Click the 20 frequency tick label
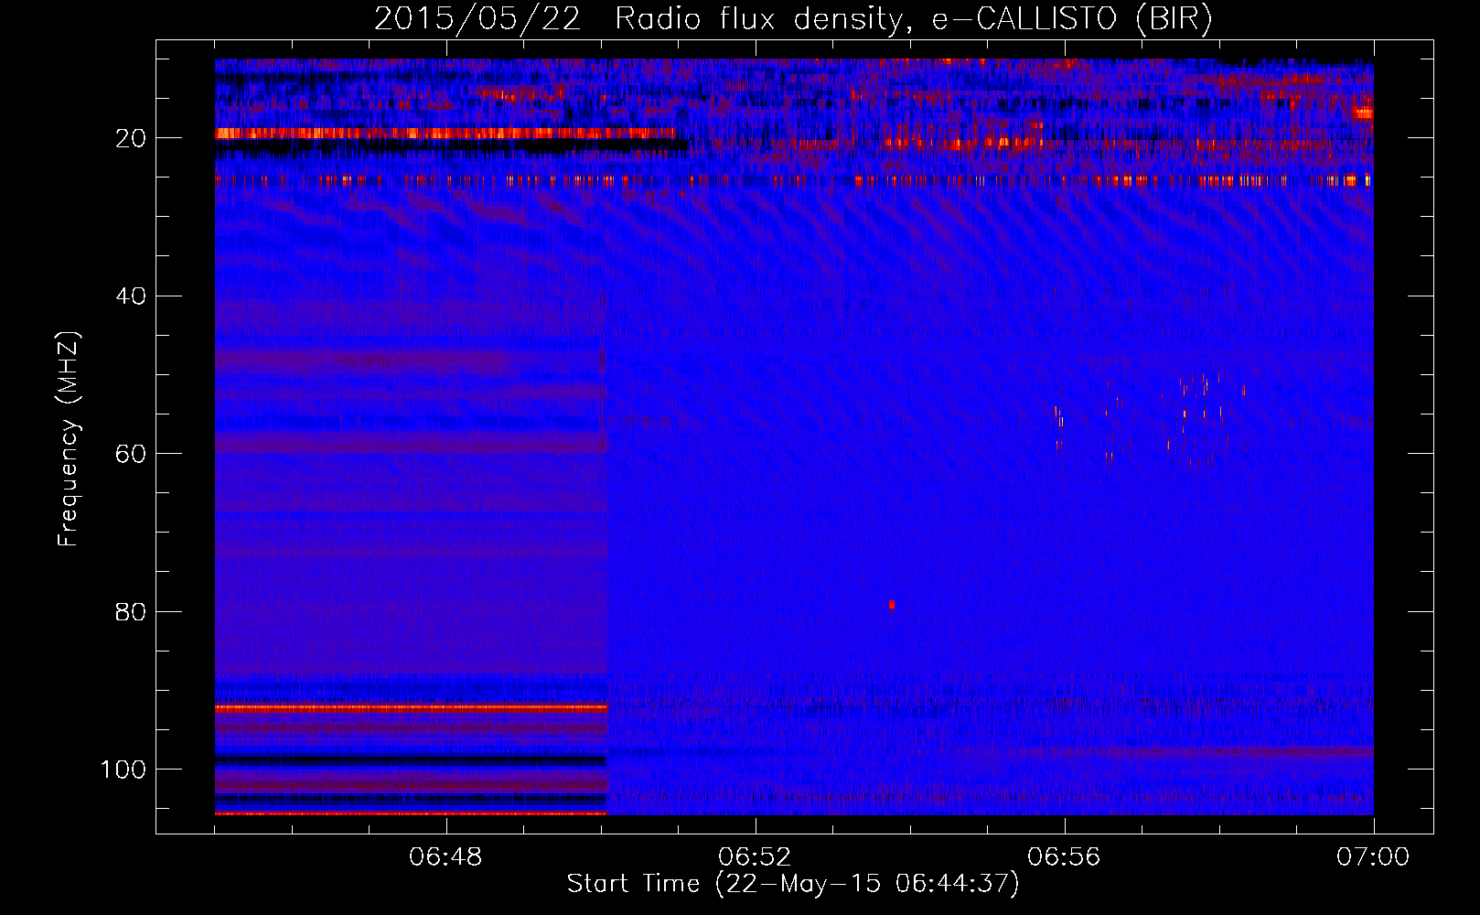This screenshot has height=915, width=1480. [131, 138]
